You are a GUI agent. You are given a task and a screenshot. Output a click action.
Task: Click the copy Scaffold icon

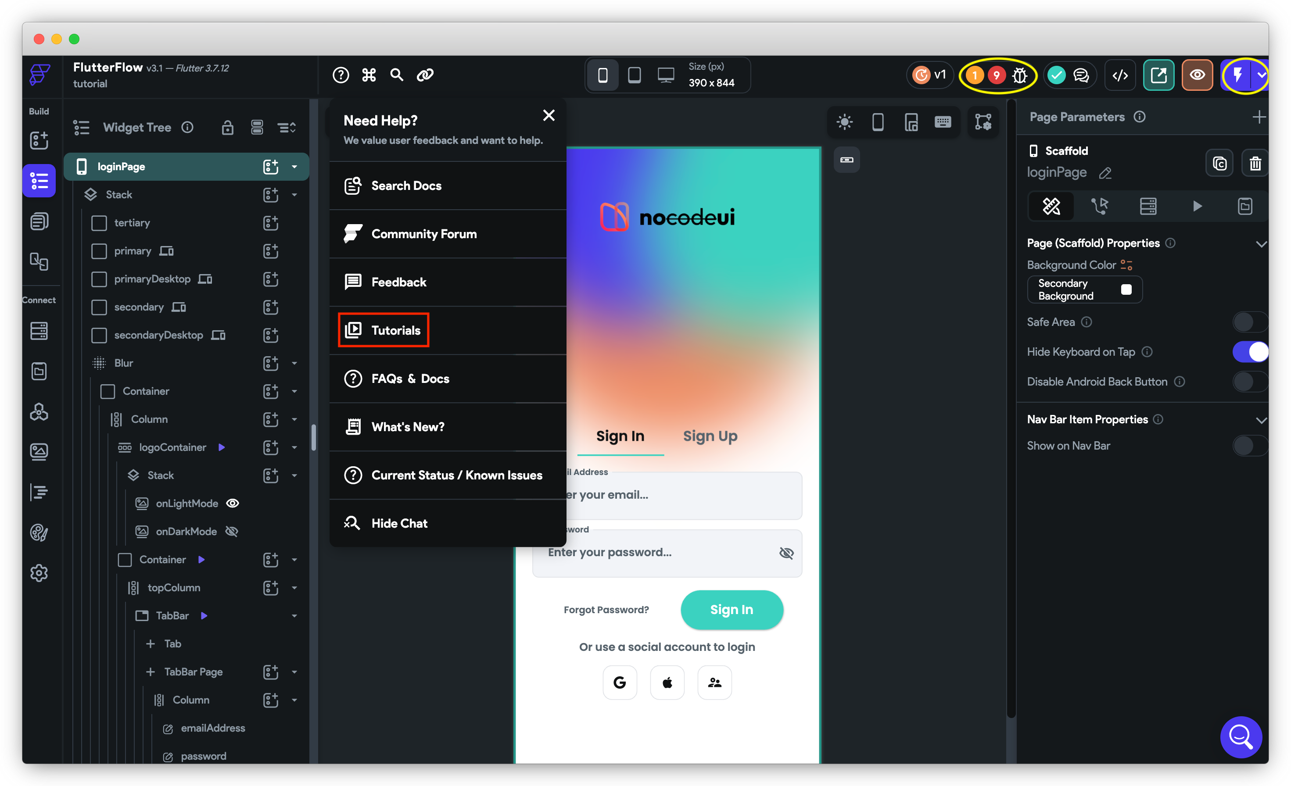(x=1219, y=164)
